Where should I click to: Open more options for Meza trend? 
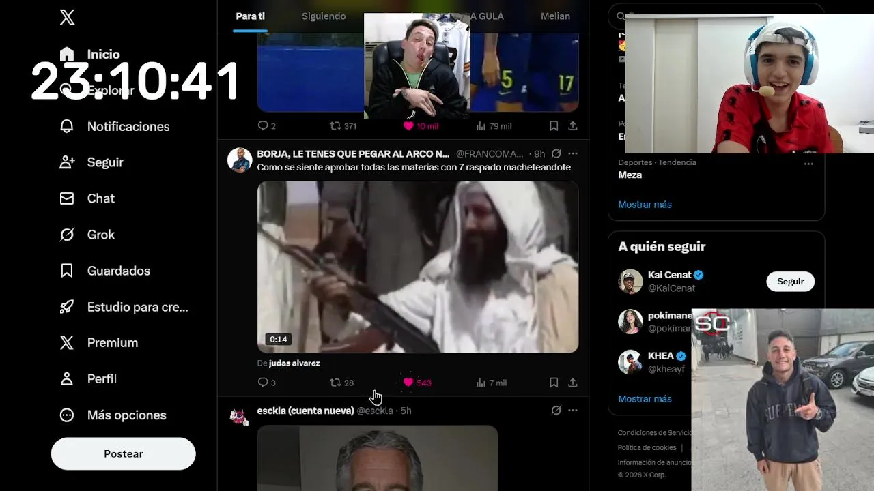coord(808,164)
